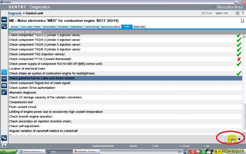Screen dimensions: 246x154
Task: Click red X result for Coolant thermostat
Action: tap(239, 59)
